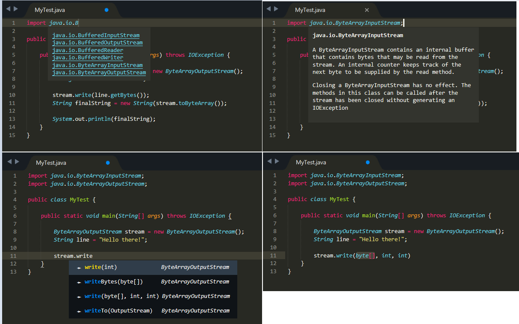Go to next tab in top-right editor
Viewport: 519px width, 324px height.
tap(276, 9)
